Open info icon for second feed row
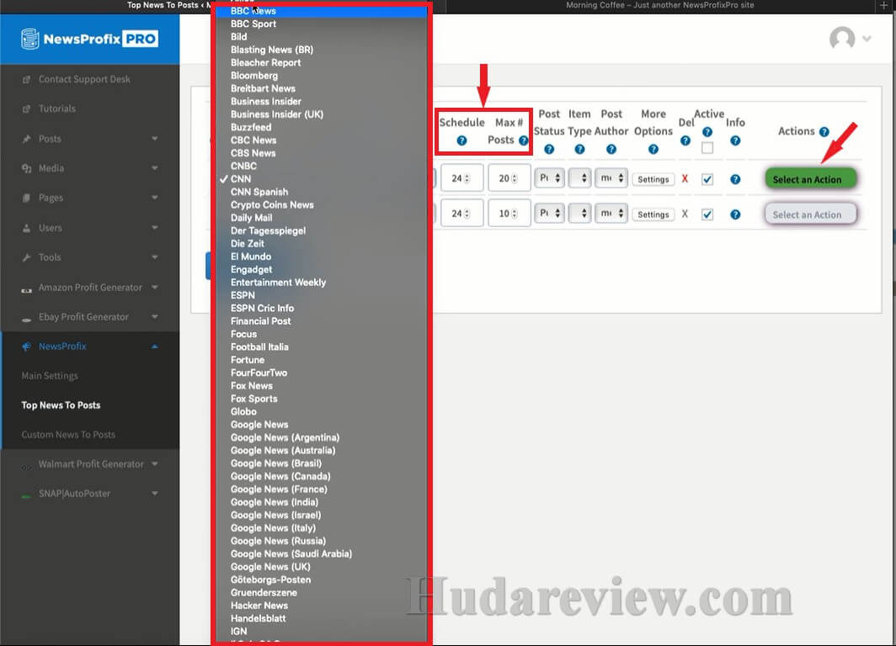The image size is (896, 646). pyautogui.click(x=735, y=214)
